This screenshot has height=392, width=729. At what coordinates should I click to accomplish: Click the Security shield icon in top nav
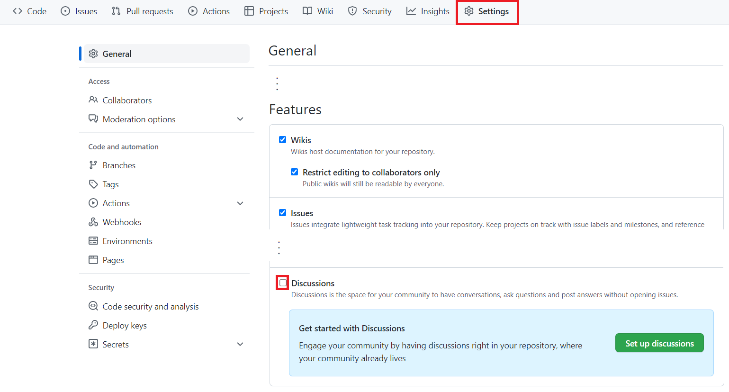[352, 11]
